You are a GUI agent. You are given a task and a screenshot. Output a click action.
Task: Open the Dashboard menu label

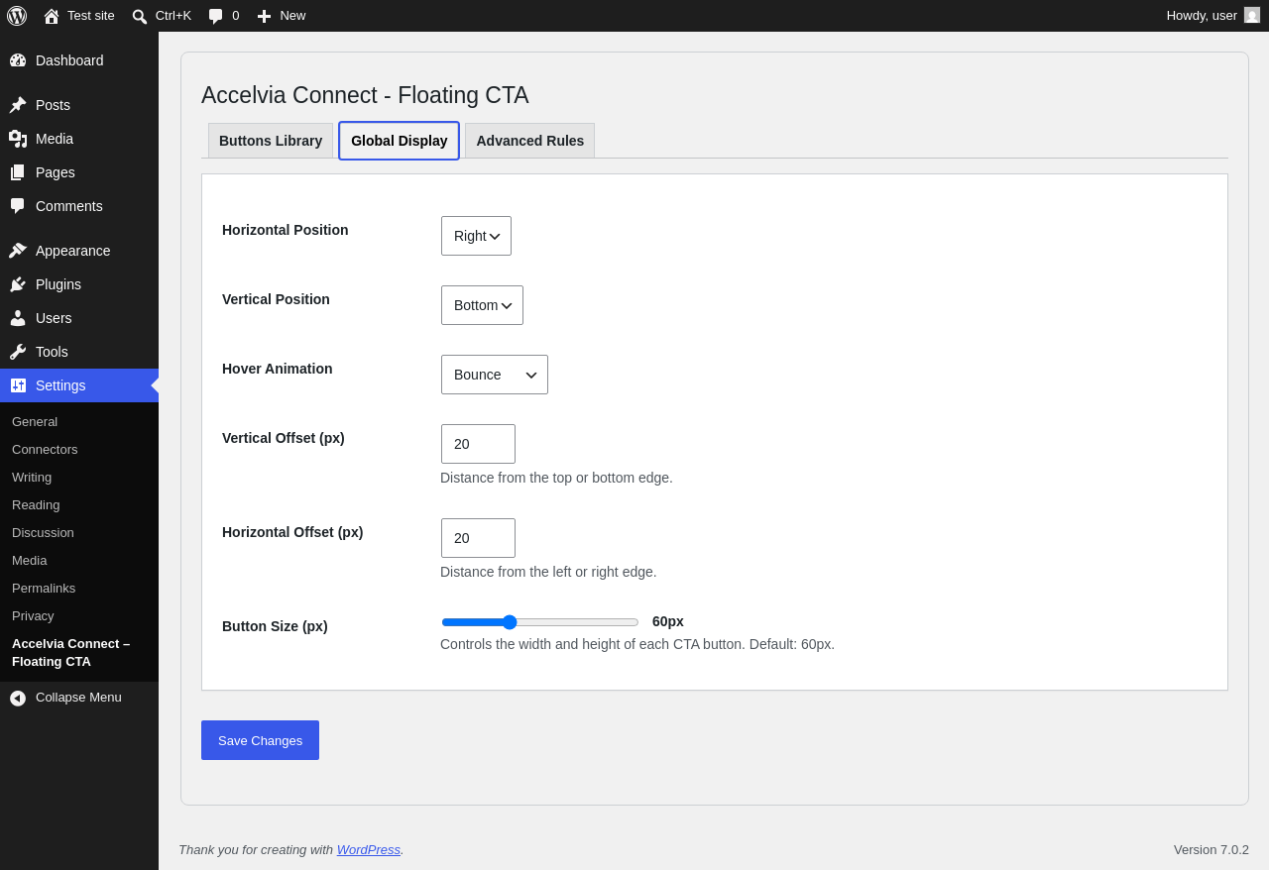(69, 60)
